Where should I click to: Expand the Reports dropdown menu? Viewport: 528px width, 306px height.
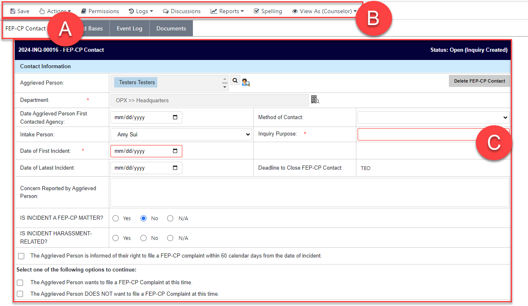point(227,11)
